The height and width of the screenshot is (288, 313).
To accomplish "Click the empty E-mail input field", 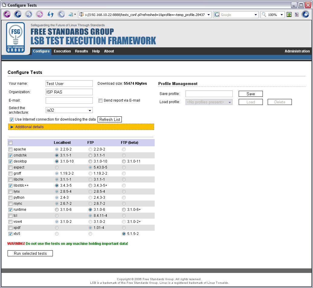I will click(x=69, y=100).
